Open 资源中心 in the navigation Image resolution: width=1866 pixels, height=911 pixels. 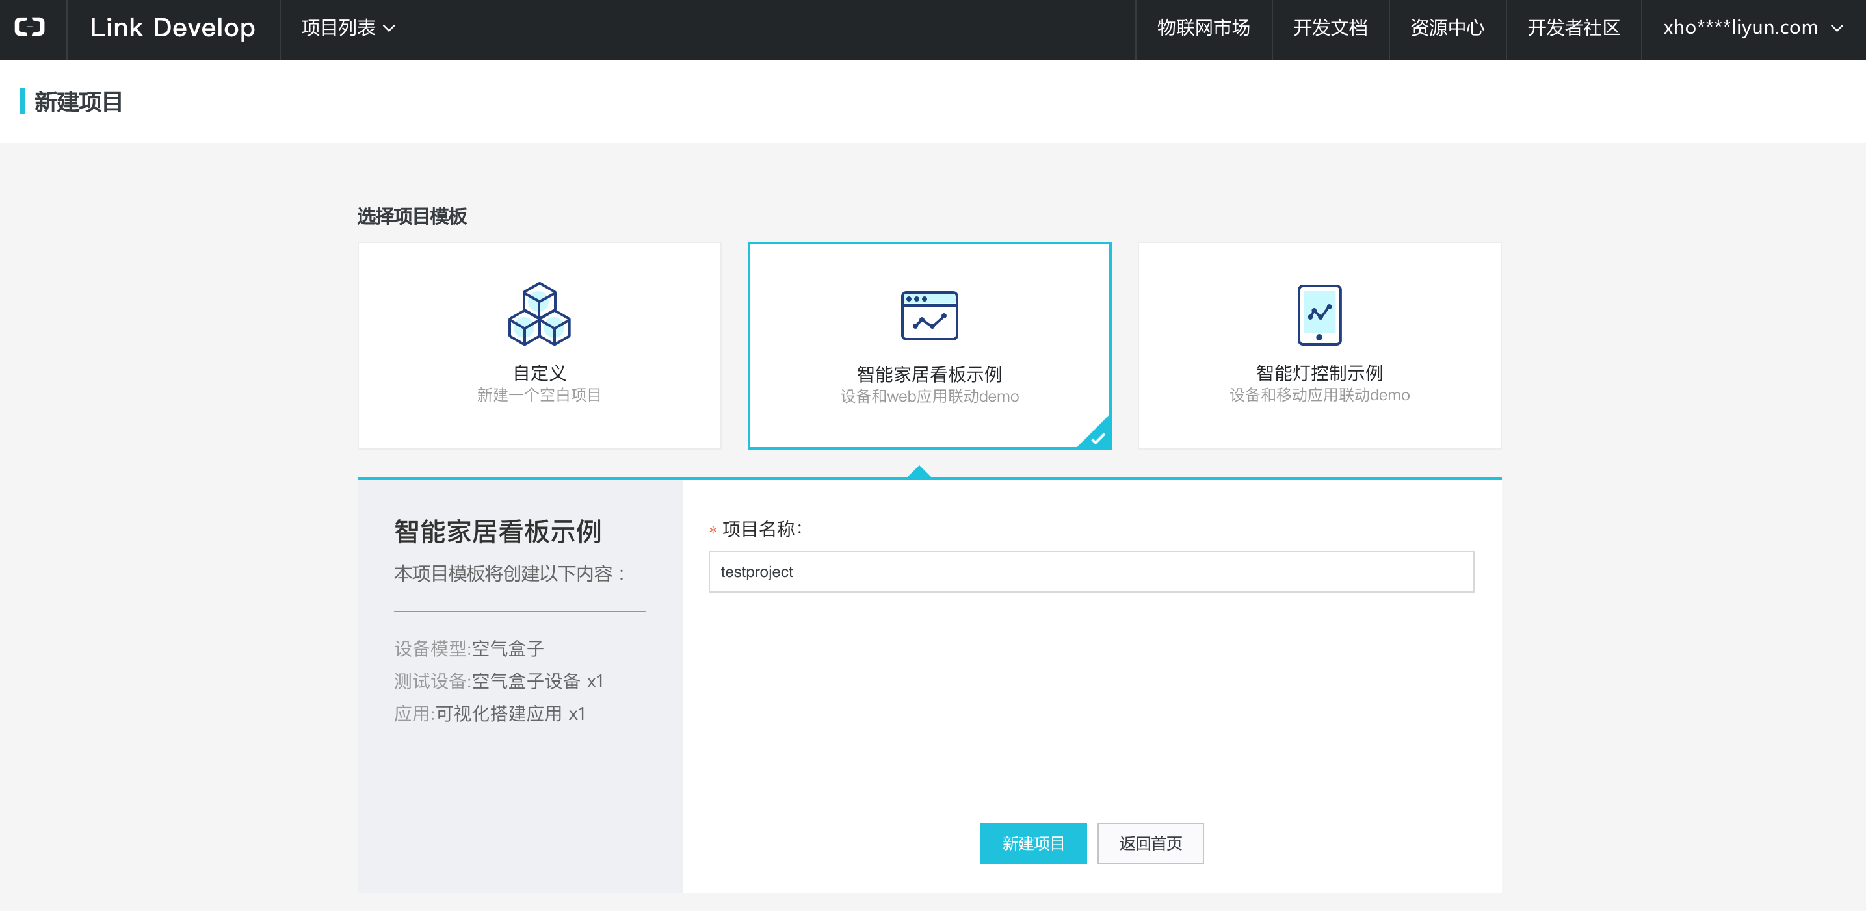(1447, 28)
